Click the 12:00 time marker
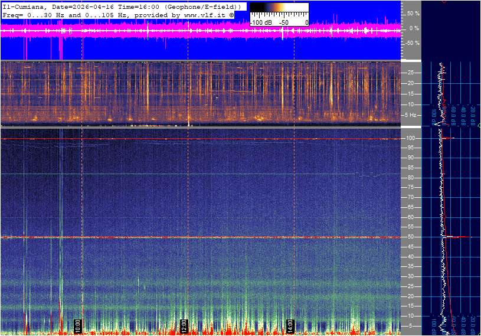 tap(184, 326)
